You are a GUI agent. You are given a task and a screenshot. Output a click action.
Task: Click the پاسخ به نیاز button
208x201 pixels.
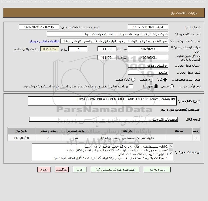[157, 170]
